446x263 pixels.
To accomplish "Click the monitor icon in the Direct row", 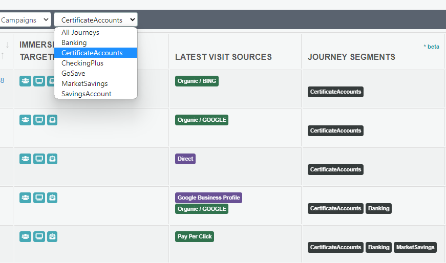I will tap(39, 159).
